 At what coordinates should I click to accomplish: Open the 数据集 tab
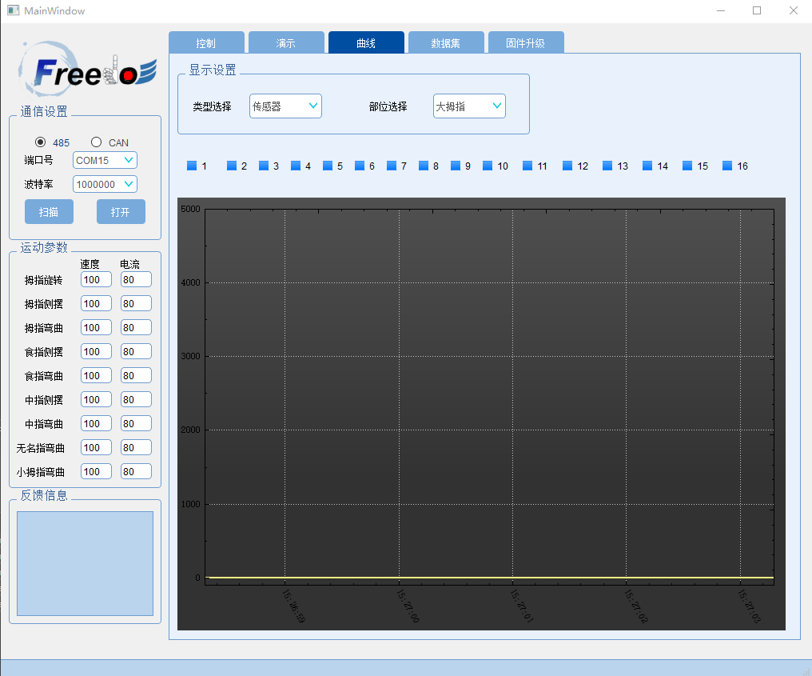click(x=446, y=43)
